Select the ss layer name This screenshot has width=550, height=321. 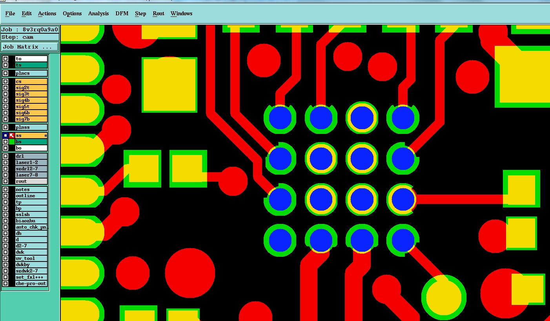[31, 135]
